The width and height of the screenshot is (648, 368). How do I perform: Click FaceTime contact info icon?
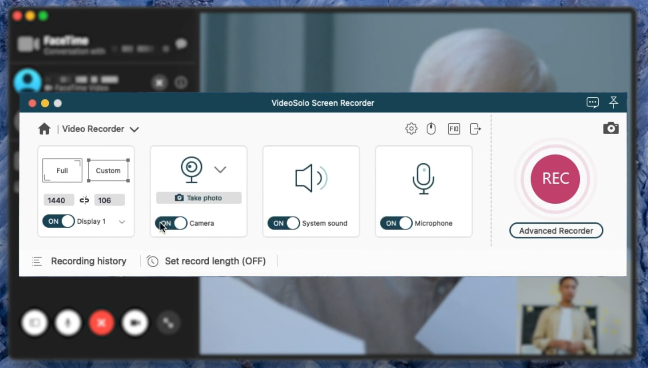point(181,83)
